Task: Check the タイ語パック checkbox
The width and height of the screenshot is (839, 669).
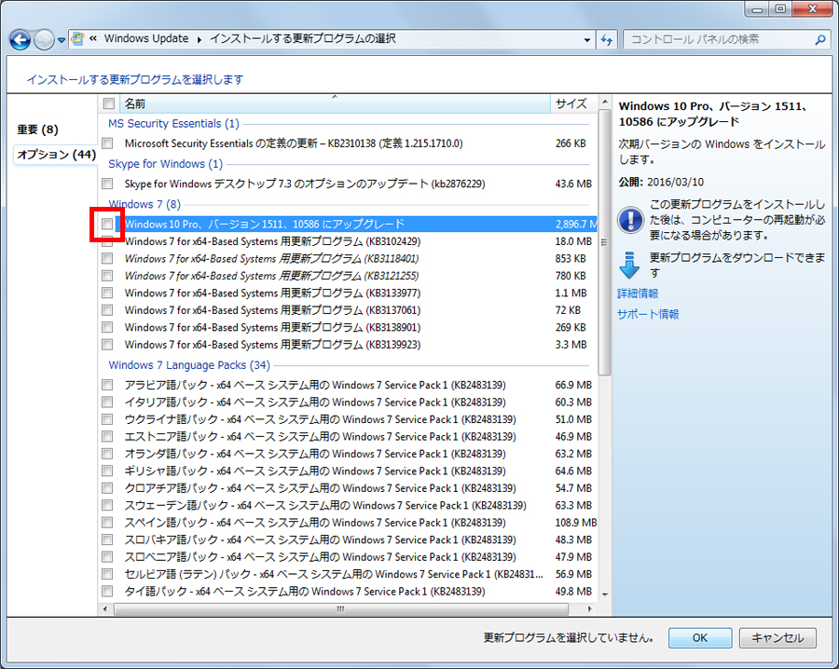Action: (107, 592)
